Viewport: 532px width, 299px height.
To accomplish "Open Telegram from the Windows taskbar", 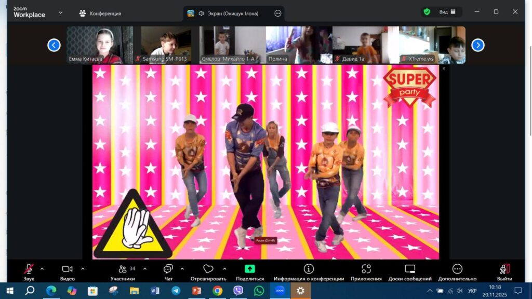I will (x=176, y=291).
